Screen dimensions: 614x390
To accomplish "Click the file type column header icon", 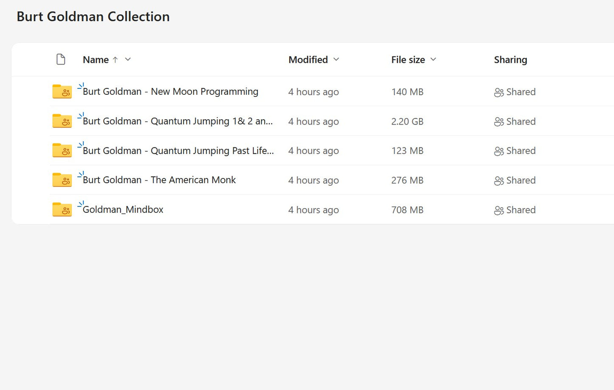I will click(61, 59).
